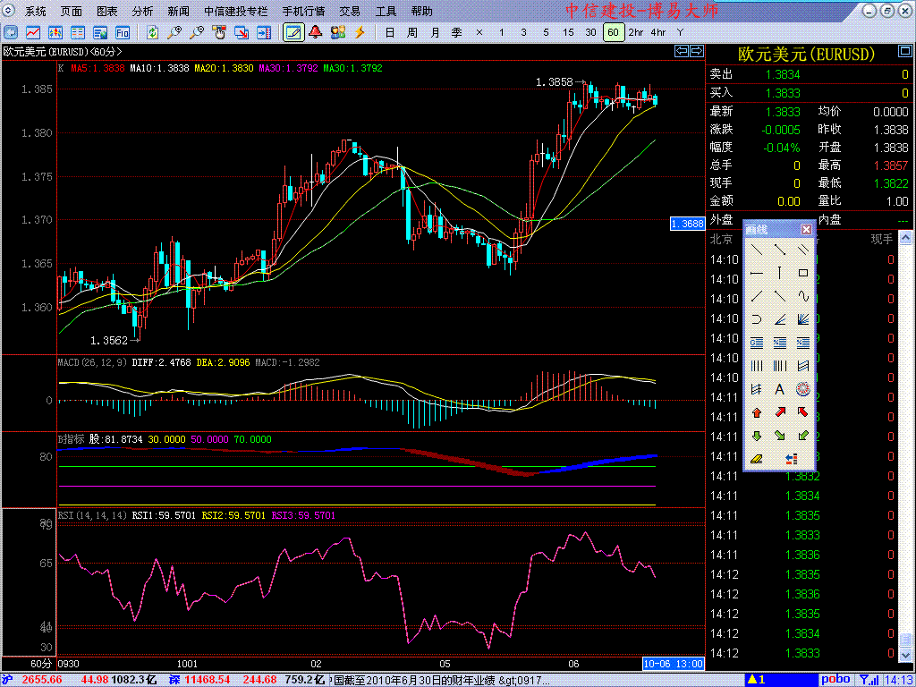Click the scrolling news ticker in status bar
Viewport: 916px width, 687px height.
pyautogui.click(x=439, y=680)
